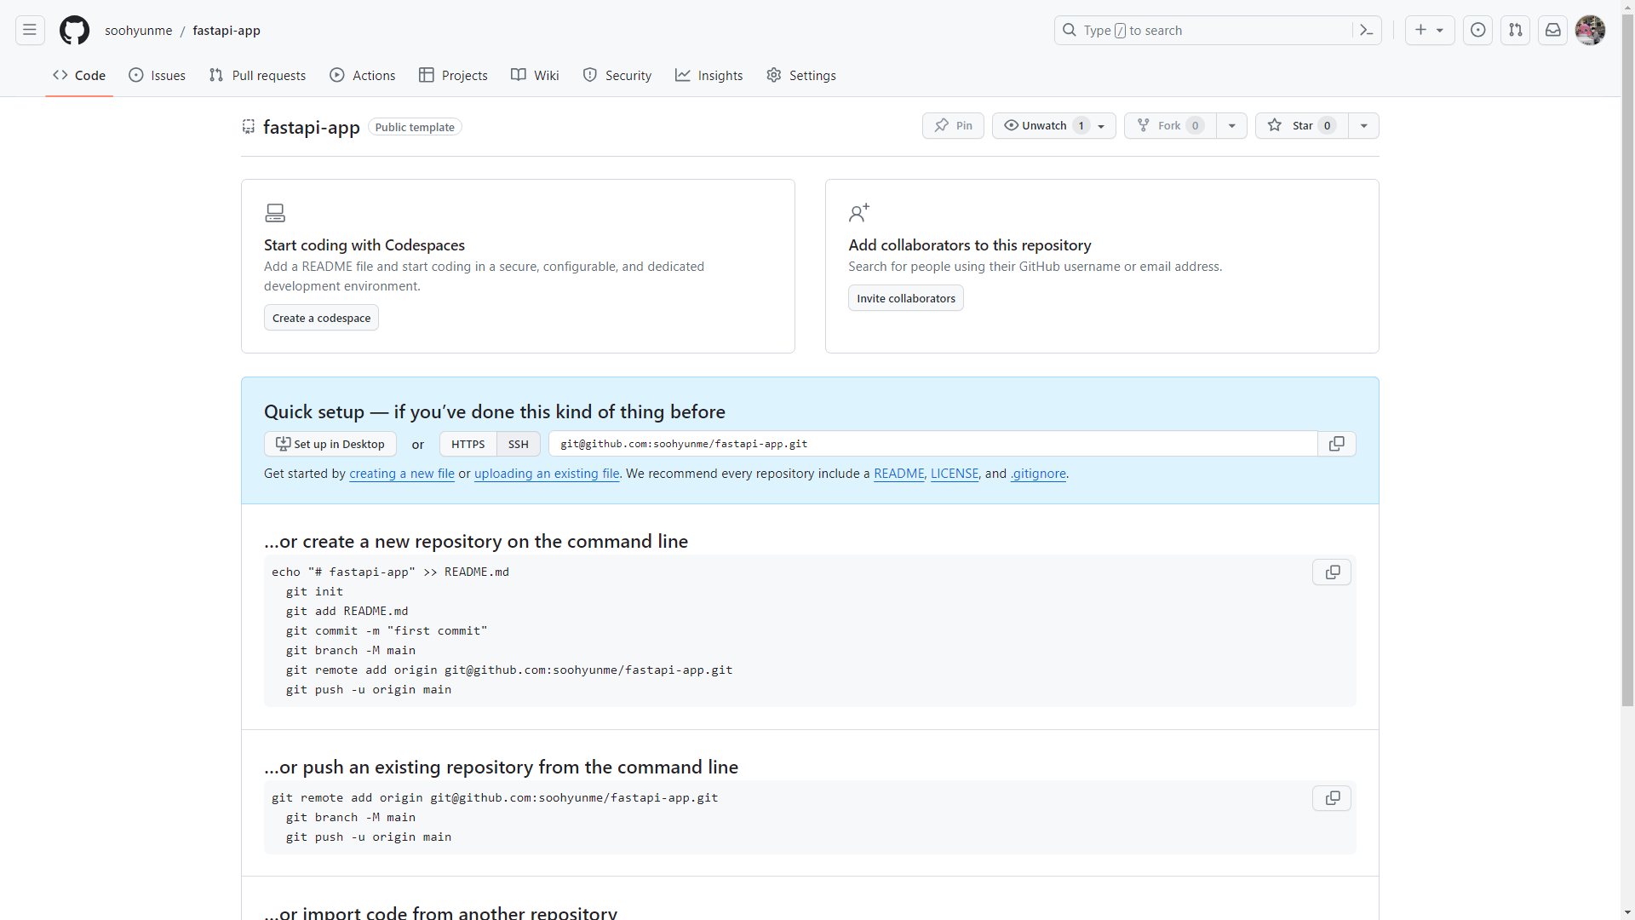1635x920 pixels.
Task: Fork the fastapi-app repository
Action: point(1170,126)
